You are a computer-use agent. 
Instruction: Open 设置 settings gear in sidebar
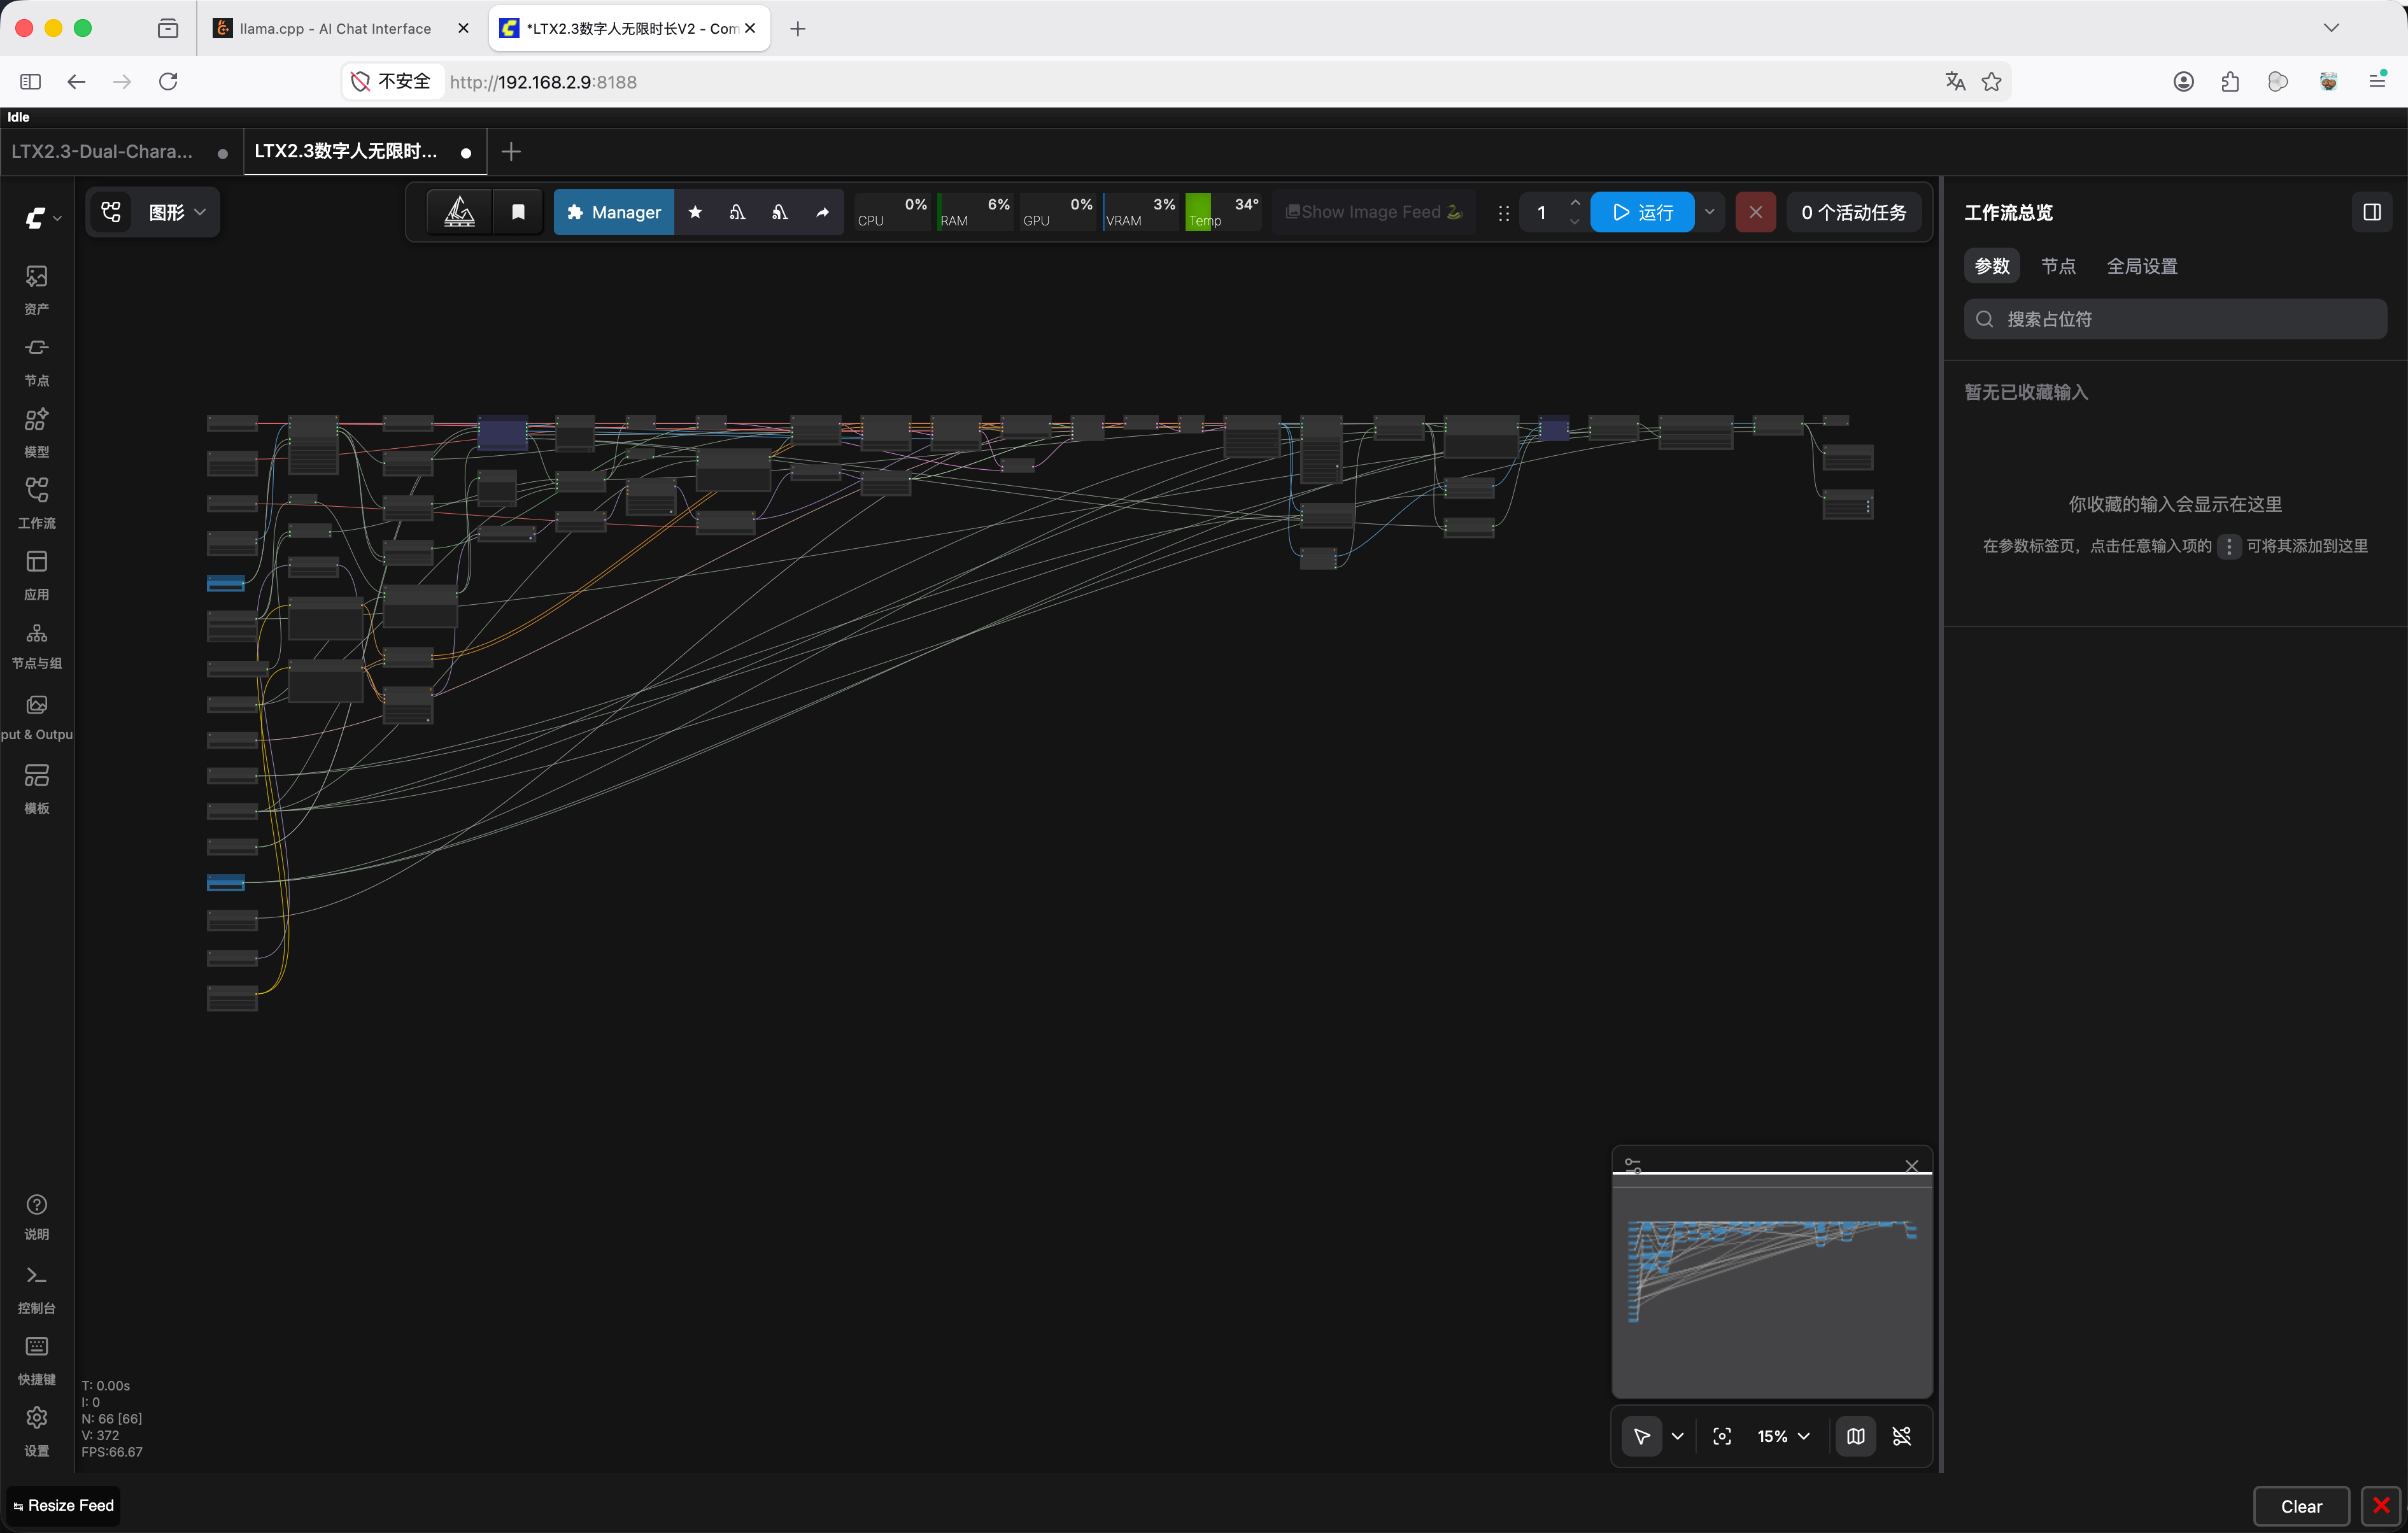(37, 1431)
